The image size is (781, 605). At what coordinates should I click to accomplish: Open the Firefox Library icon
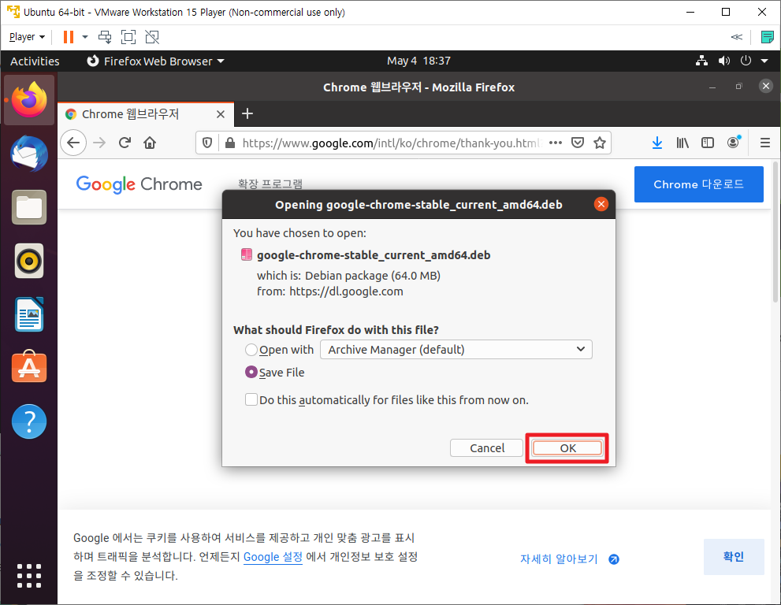click(682, 143)
